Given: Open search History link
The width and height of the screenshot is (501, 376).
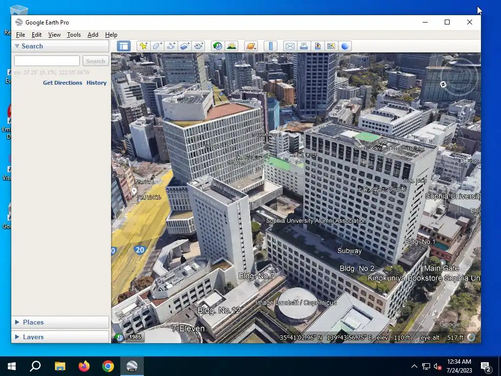Looking at the screenshot, I should [x=96, y=82].
